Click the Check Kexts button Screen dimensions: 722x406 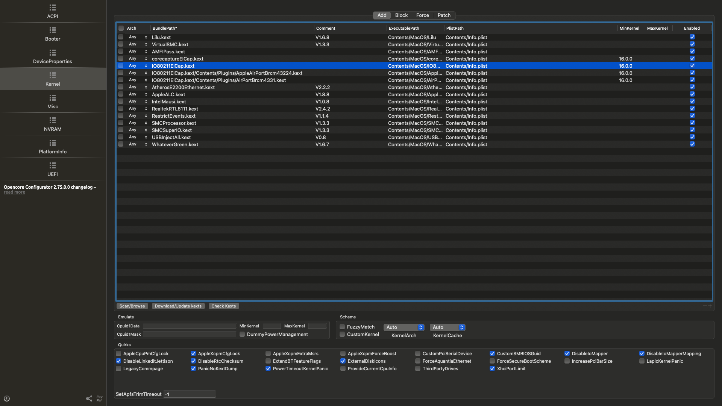[x=224, y=306]
